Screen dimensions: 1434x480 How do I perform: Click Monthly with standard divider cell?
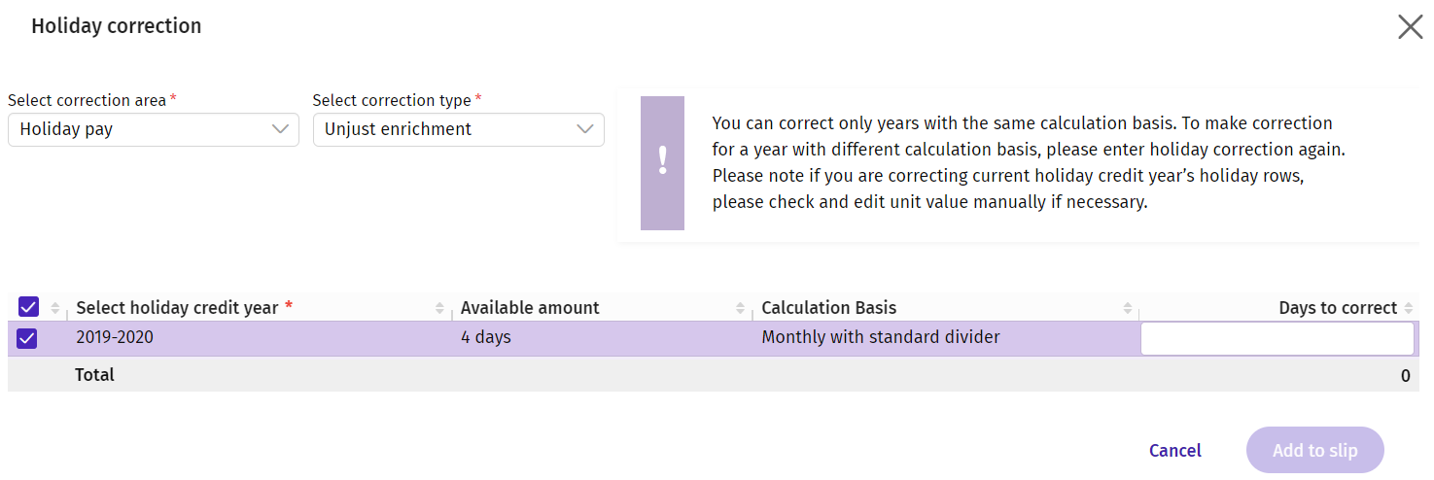(x=881, y=338)
